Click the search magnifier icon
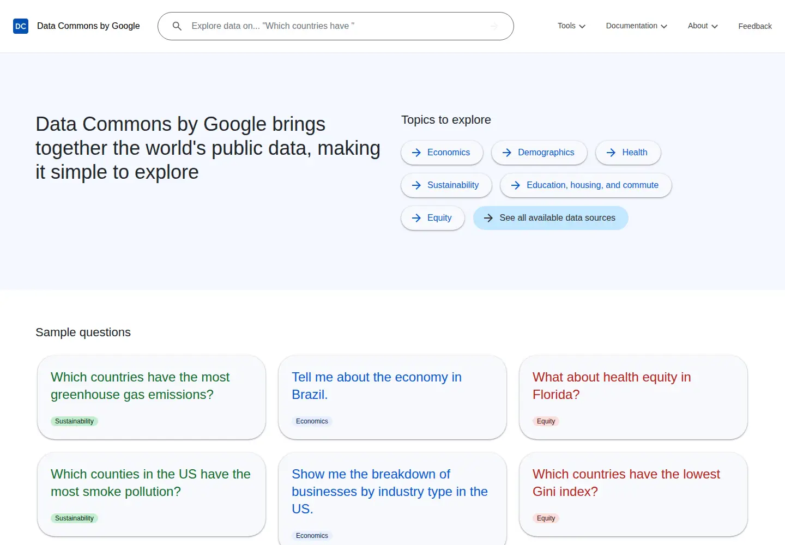Screen dimensions: 785x545 (177, 26)
